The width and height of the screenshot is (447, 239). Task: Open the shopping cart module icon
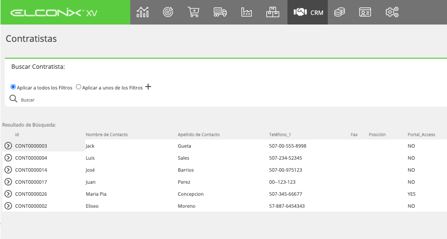193,12
